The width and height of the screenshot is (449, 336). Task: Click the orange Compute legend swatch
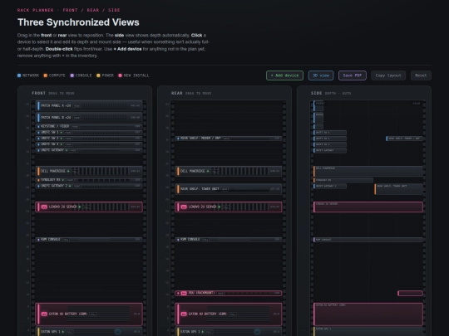46,75
